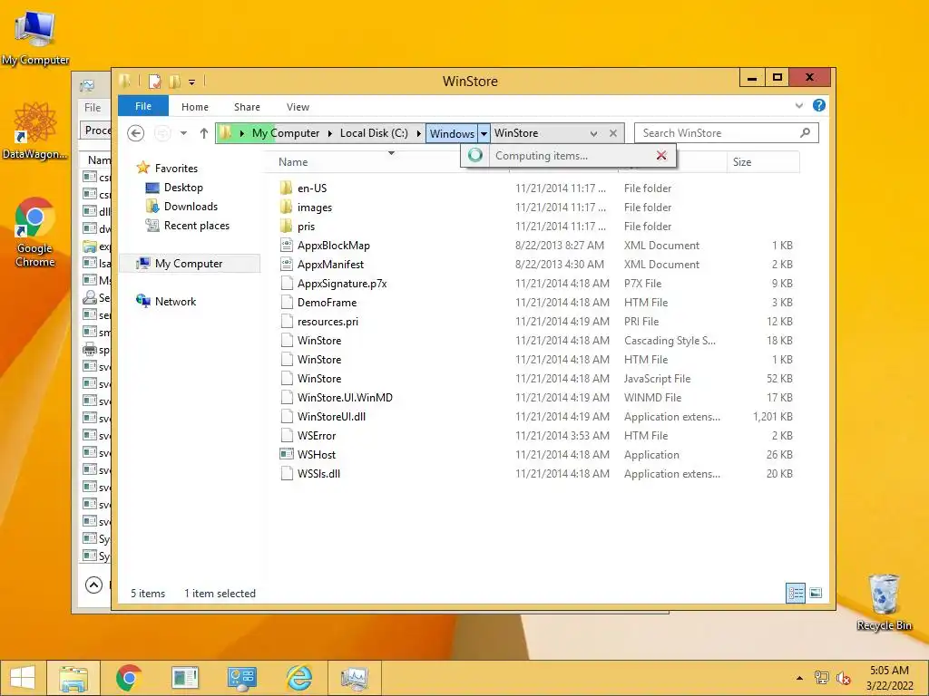Viewport: 929px width, 696px height.
Task: Select the AppxBlockMap XML file icon
Action: coord(286,245)
